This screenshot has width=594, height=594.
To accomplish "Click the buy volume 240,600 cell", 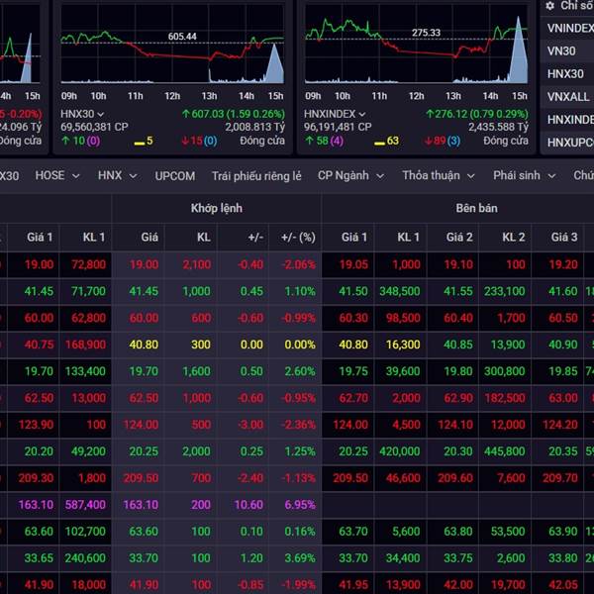I will pyautogui.click(x=85, y=557).
